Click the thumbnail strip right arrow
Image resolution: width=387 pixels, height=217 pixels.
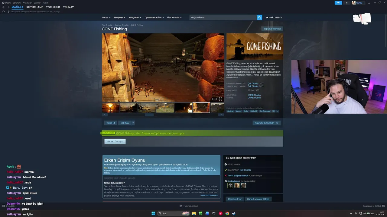coord(221,115)
